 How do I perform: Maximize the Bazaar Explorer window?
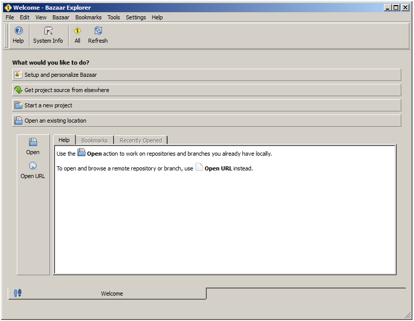tap(396, 8)
